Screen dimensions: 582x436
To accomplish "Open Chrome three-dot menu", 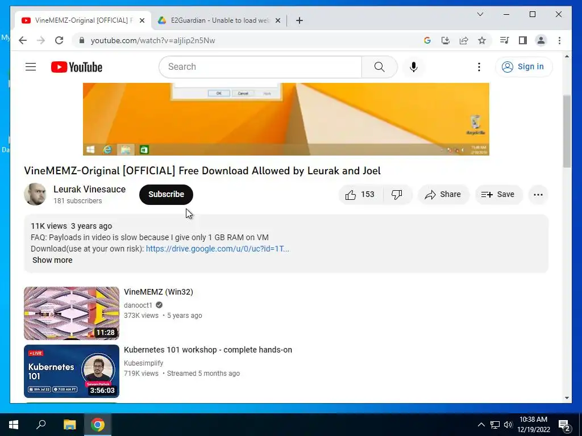I will pyautogui.click(x=559, y=40).
